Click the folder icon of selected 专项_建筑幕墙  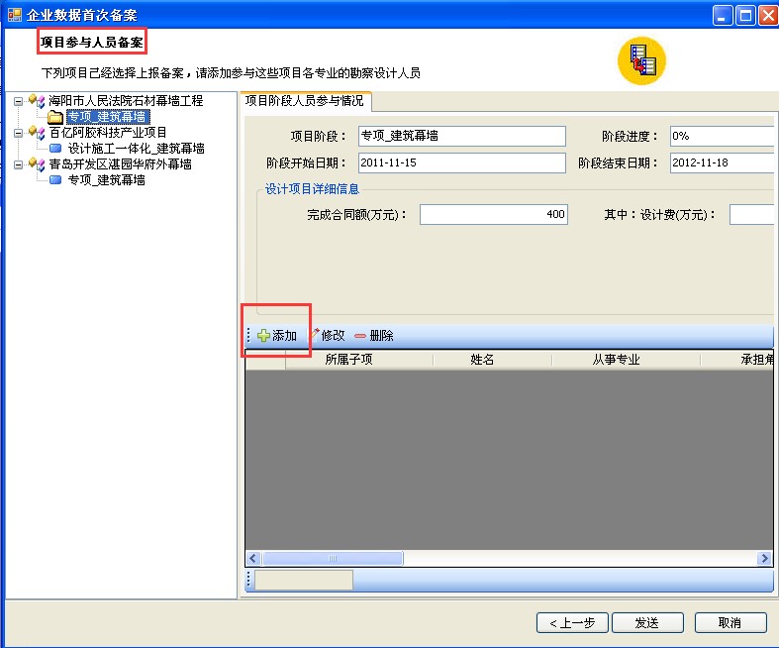[x=55, y=117]
